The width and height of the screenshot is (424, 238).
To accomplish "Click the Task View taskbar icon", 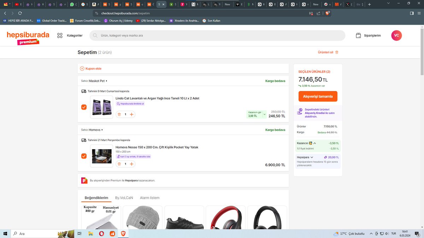I will [x=79, y=233].
